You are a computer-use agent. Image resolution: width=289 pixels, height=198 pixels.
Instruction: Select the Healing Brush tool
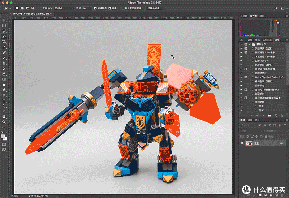tap(4, 52)
